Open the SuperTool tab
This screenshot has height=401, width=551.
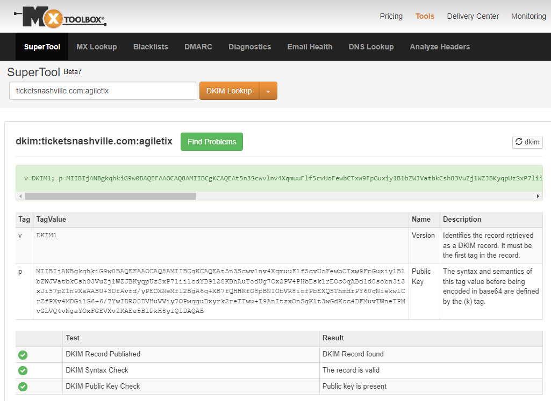[x=42, y=47]
